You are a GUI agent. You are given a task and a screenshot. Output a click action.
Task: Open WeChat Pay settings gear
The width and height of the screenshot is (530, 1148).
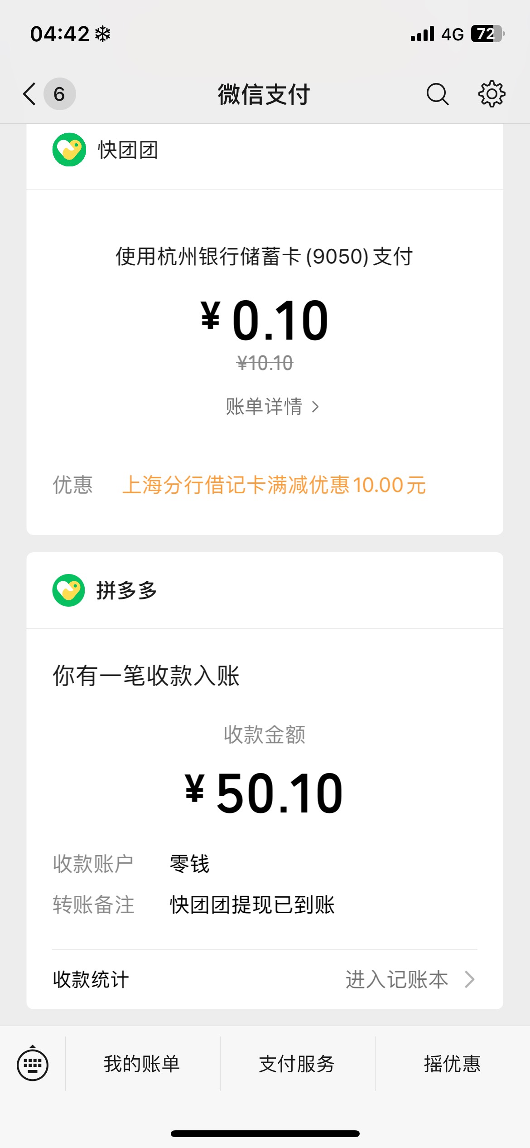(491, 94)
